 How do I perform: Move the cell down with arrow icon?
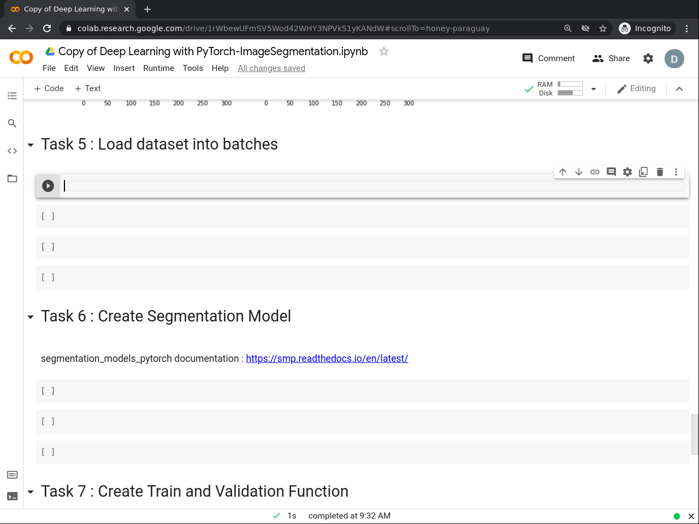[x=579, y=172]
